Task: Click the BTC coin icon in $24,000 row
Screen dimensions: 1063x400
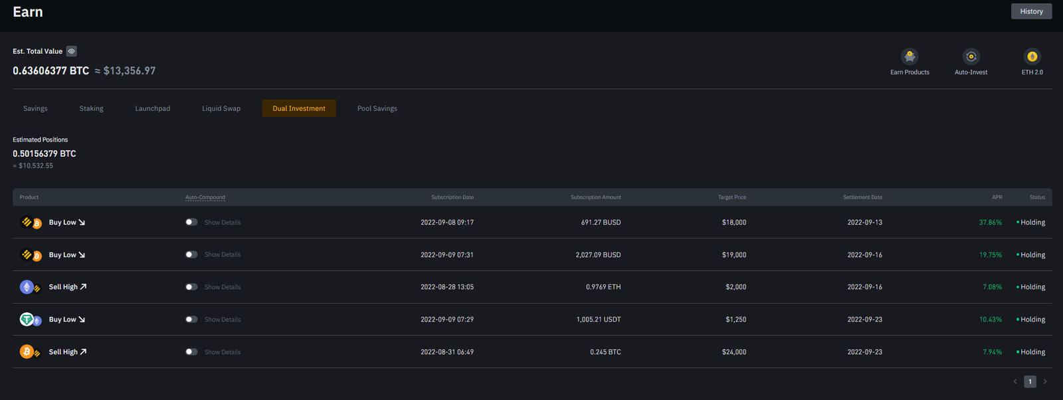Action: (x=27, y=352)
